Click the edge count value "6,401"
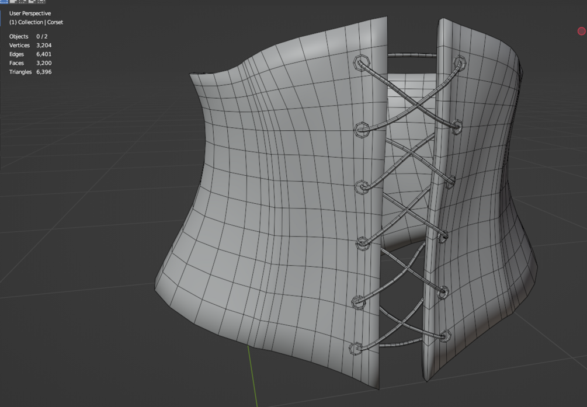Screen dimensions: 587x407 [x=44, y=54]
